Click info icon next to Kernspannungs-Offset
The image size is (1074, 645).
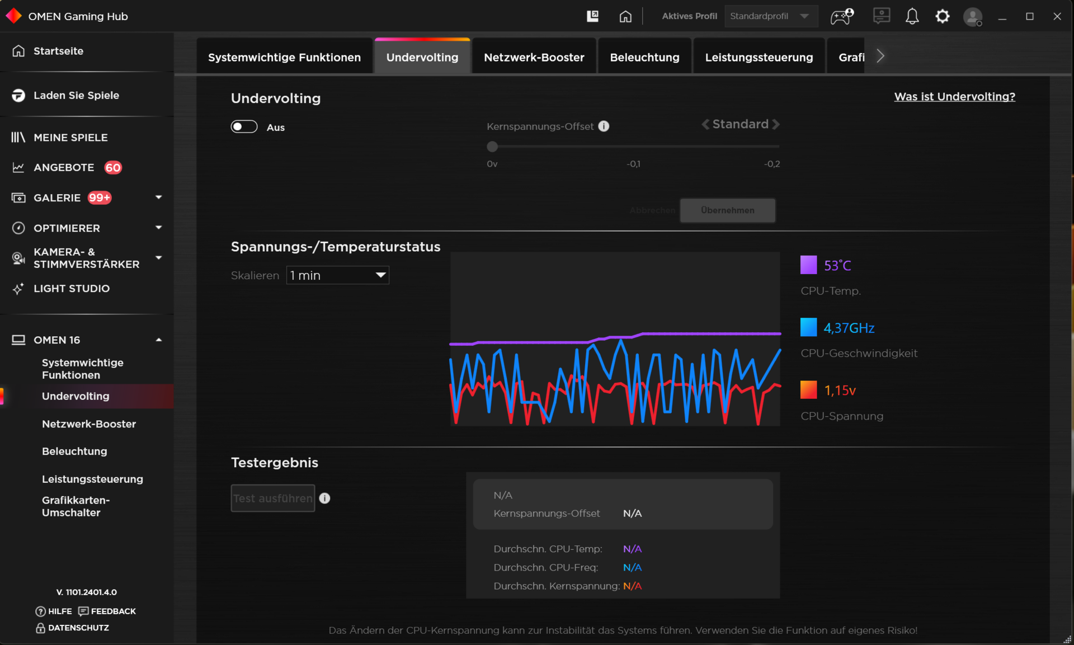(x=604, y=126)
